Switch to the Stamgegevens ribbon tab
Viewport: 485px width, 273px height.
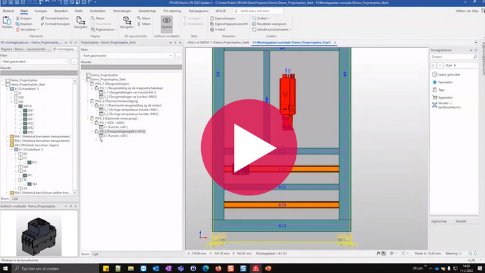198,11
